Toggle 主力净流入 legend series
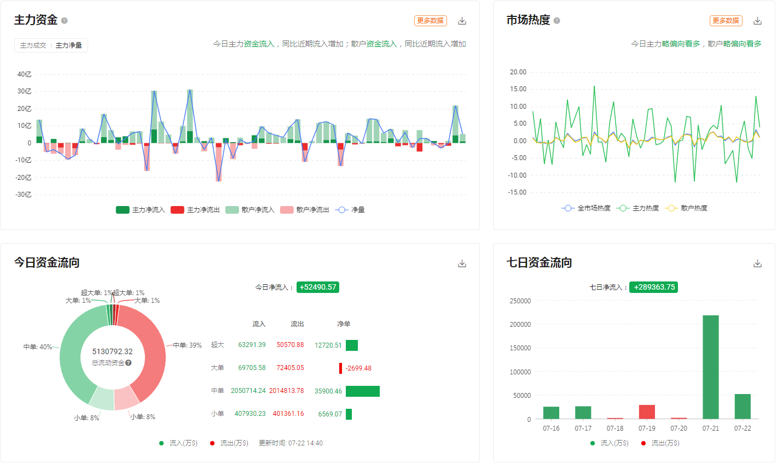The image size is (777, 464). (x=141, y=210)
